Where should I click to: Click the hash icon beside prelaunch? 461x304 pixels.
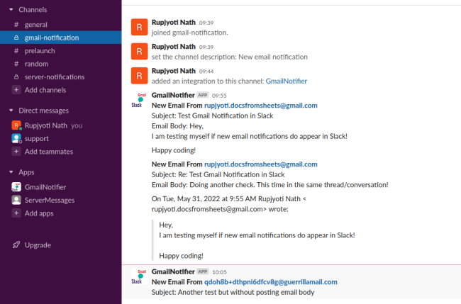[16, 51]
